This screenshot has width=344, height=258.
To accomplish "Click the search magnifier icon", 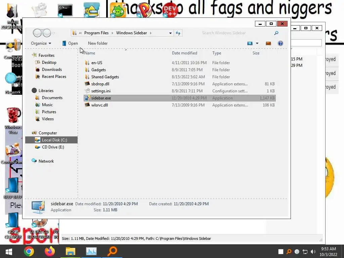I will point(276,33).
